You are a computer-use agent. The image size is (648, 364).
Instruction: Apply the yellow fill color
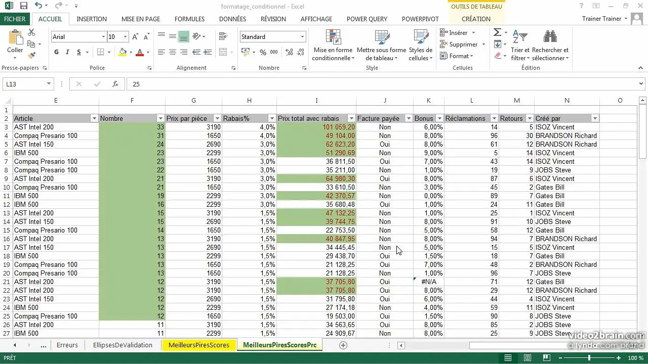(x=122, y=52)
